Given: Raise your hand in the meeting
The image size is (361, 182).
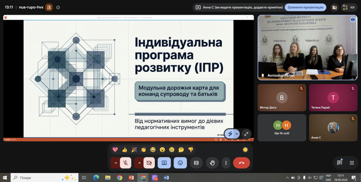Looking at the screenshot, I should coord(212,163).
